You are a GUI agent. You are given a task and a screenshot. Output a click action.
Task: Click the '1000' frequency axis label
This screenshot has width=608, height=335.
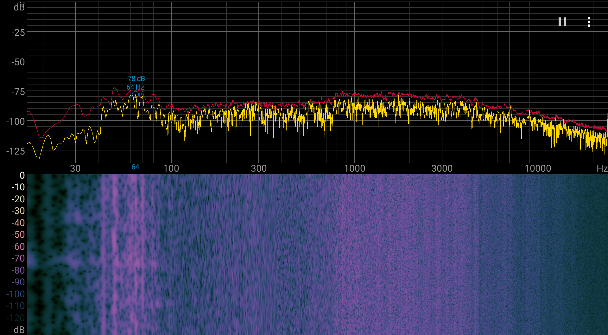coord(354,168)
